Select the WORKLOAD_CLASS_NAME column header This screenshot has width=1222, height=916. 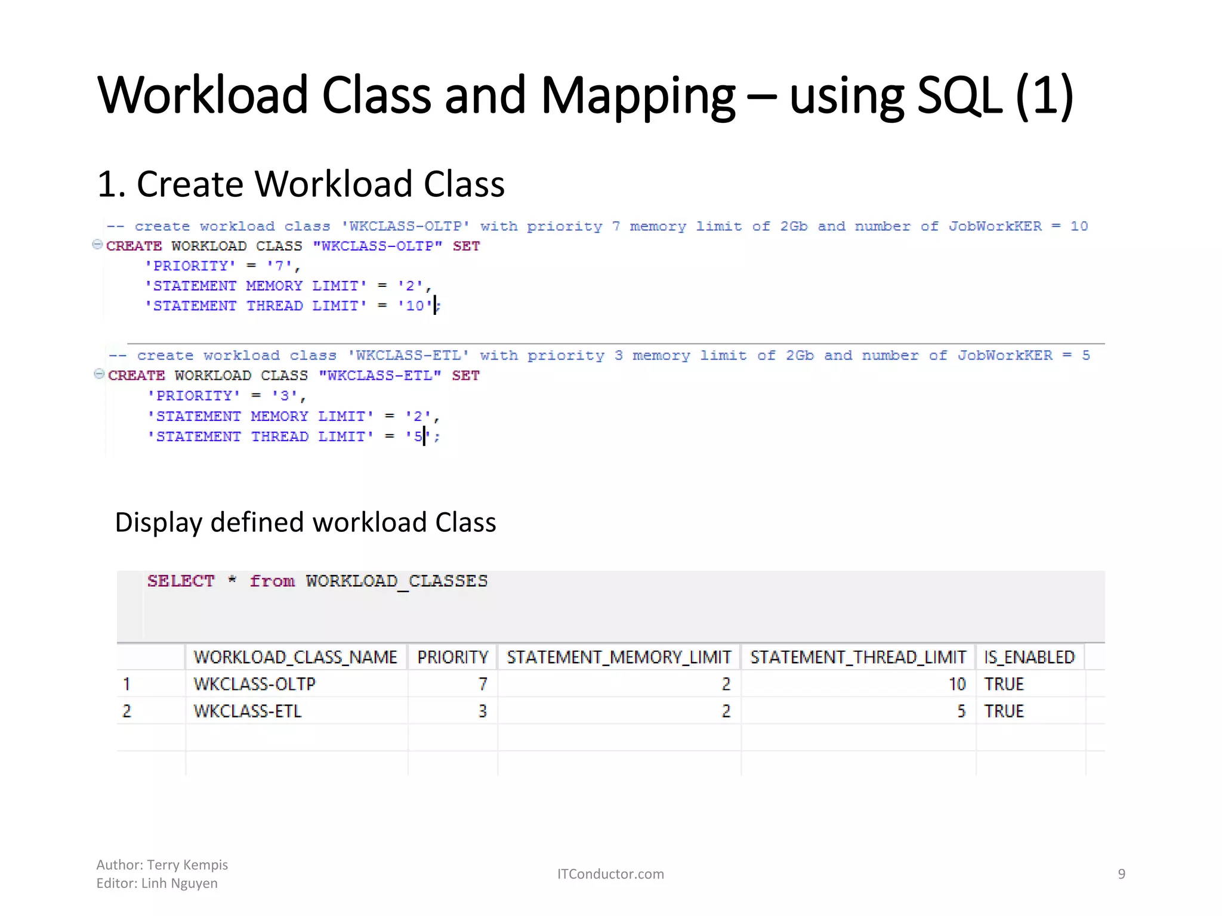[x=296, y=657]
